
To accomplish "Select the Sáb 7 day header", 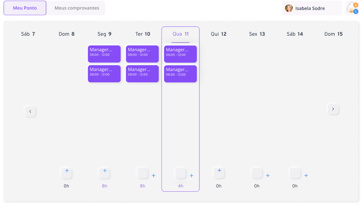I will (28, 34).
